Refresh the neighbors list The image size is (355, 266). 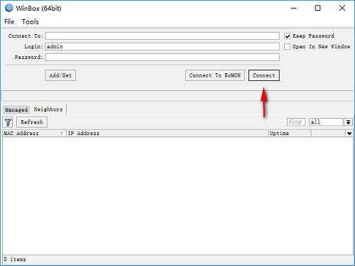point(32,122)
